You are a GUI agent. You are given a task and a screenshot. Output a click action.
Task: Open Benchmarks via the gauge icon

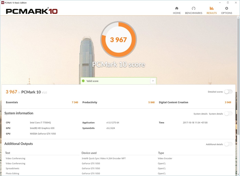click(x=193, y=8)
